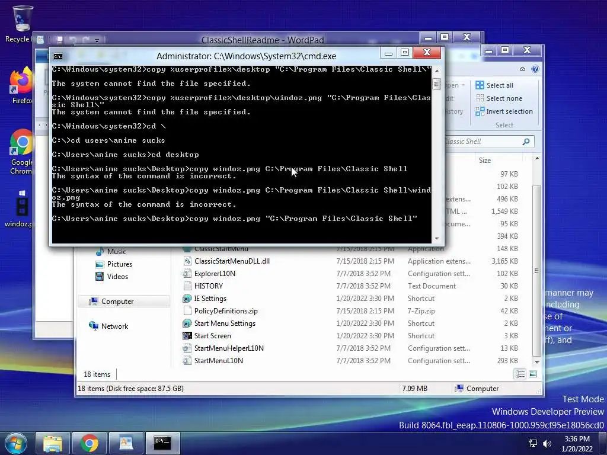Click the Invert selection button

click(x=504, y=111)
